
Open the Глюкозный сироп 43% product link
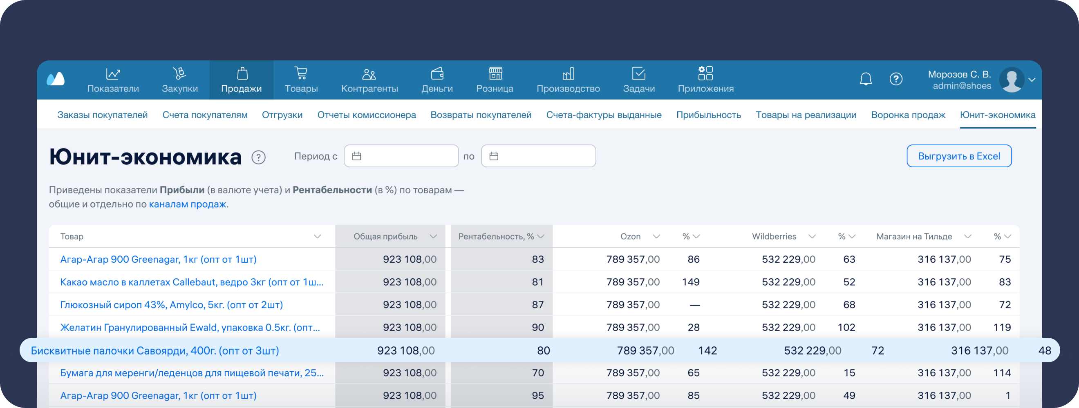pyautogui.click(x=171, y=305)
